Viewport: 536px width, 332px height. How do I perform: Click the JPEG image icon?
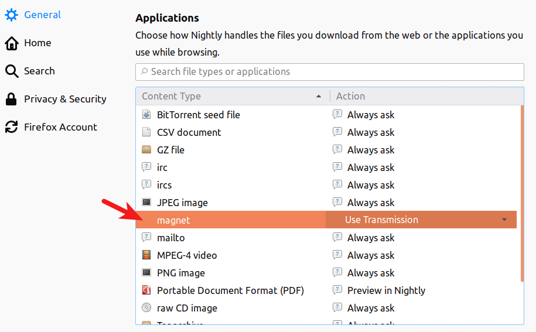coord(146,203)
